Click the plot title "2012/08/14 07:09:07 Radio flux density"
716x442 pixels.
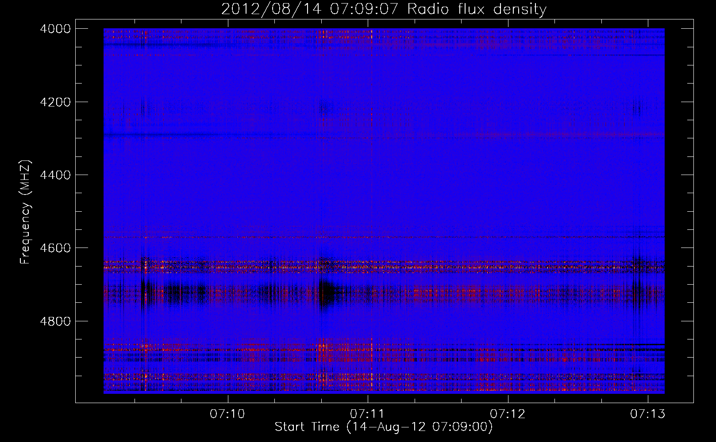(384, 9)
